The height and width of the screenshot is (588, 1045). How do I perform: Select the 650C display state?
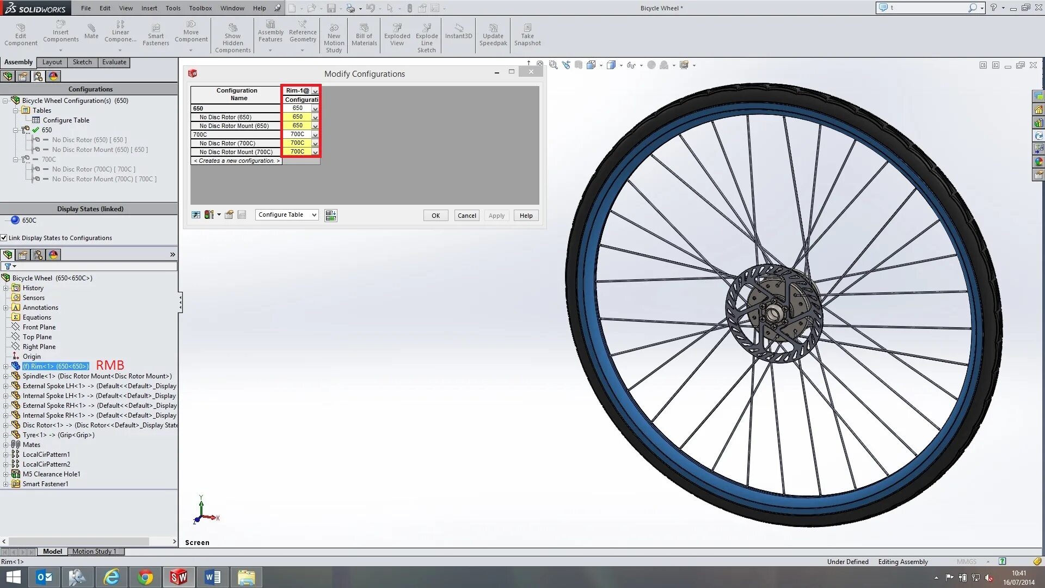(29, 220)
